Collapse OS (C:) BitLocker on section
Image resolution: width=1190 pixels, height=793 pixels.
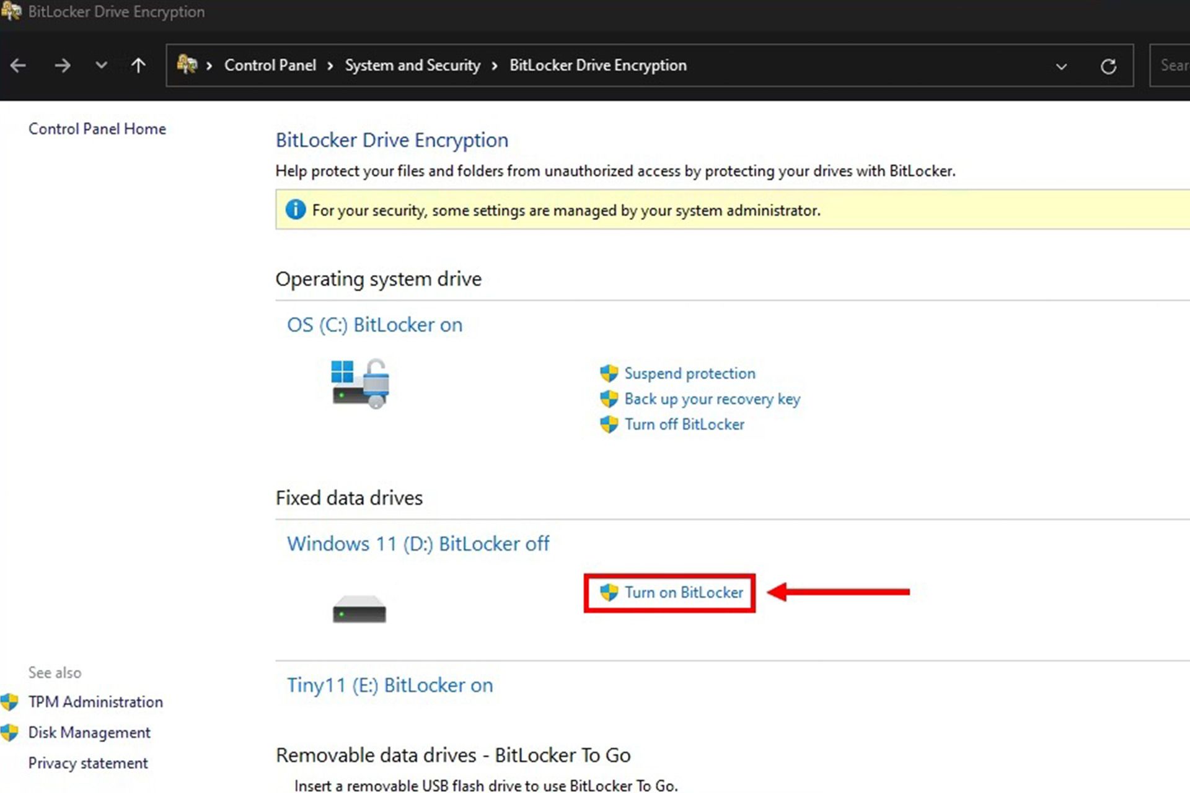pos(374,325)
